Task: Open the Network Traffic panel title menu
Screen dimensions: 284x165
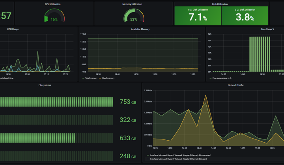Action: (x=235, y=85)
